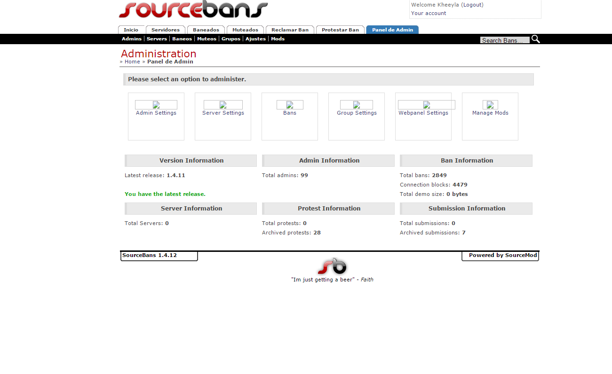Open Muteos in the black submenu
This screenshot has width=612, height=374.
(x=207, y=39)
